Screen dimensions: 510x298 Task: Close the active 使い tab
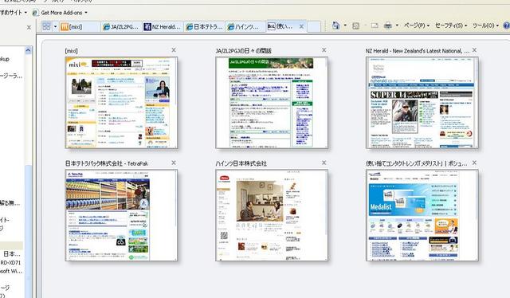[301, 26]
